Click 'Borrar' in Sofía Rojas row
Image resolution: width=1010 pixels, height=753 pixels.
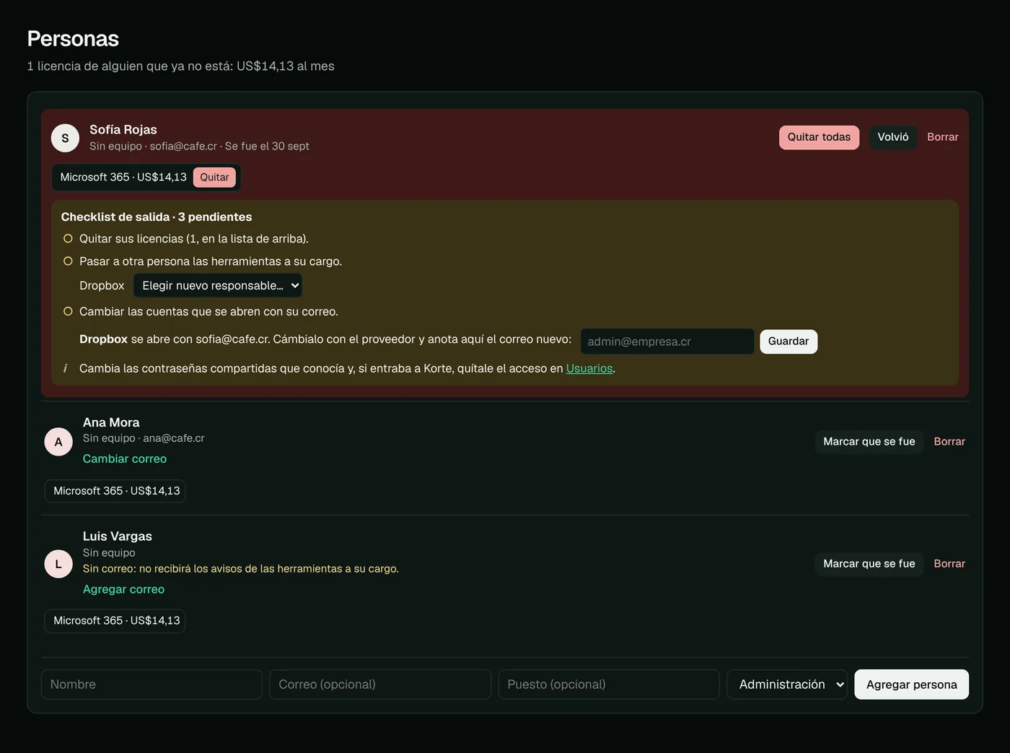[x=942, y=137]
